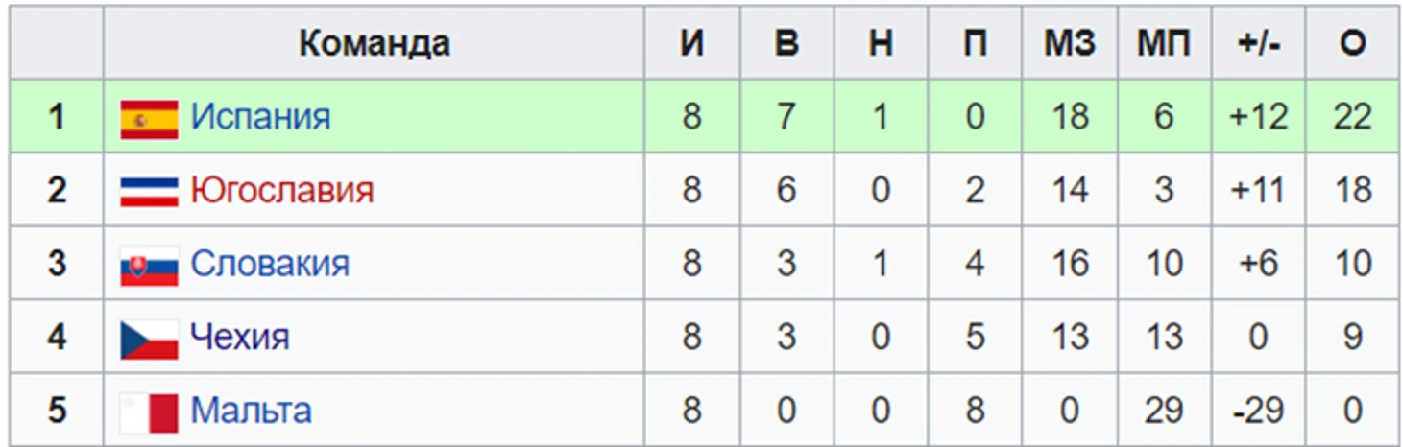Click the МЗ goals-scored header

(x=1069, y=43)
